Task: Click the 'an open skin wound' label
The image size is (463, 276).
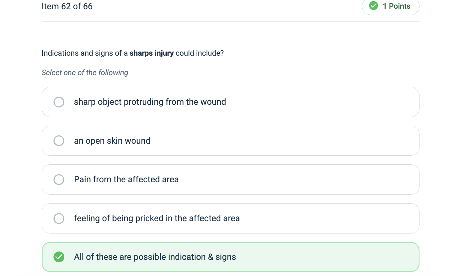Action: point(112,141)
